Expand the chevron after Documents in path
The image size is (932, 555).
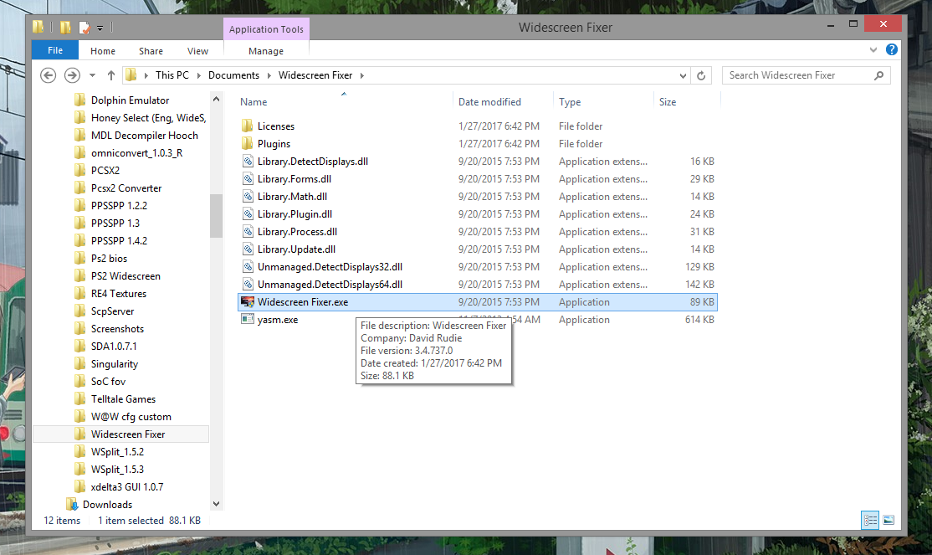[x=269, y=75]
